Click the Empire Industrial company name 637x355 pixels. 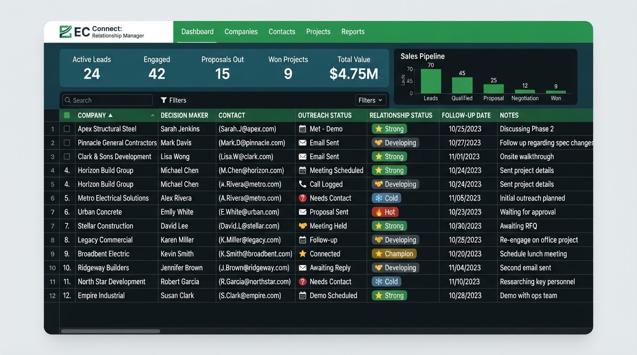(101, 295)
